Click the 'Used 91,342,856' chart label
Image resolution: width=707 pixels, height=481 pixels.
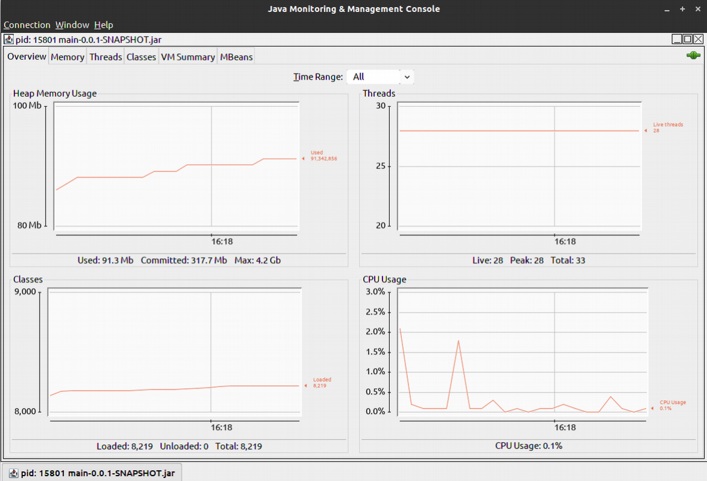click(x=323, y=155)
